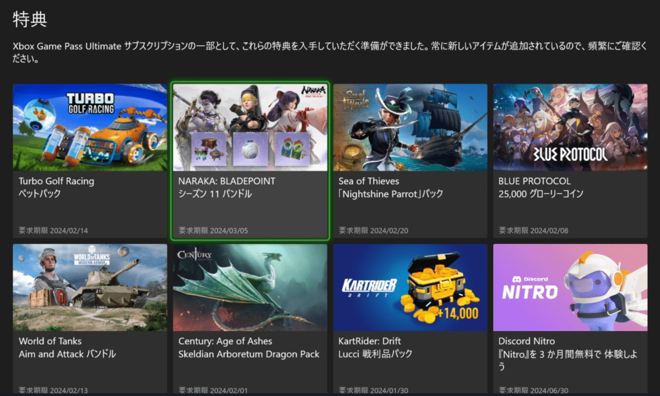Select 'BLUE PROTOCOL' title text

click(x=534, y=181)
